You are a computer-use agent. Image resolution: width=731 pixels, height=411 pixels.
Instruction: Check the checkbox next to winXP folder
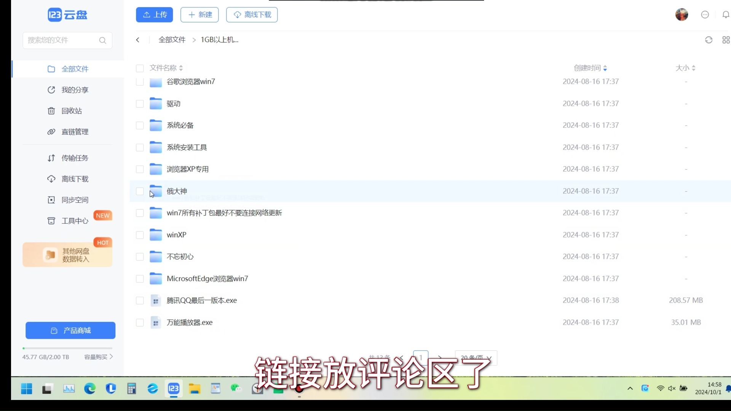(x=140, y=235)
